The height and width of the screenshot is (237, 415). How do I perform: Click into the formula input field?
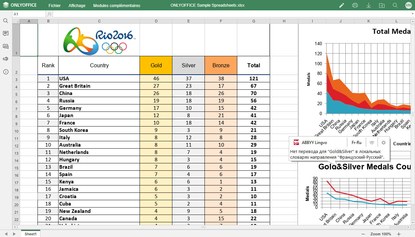point(232,14)
